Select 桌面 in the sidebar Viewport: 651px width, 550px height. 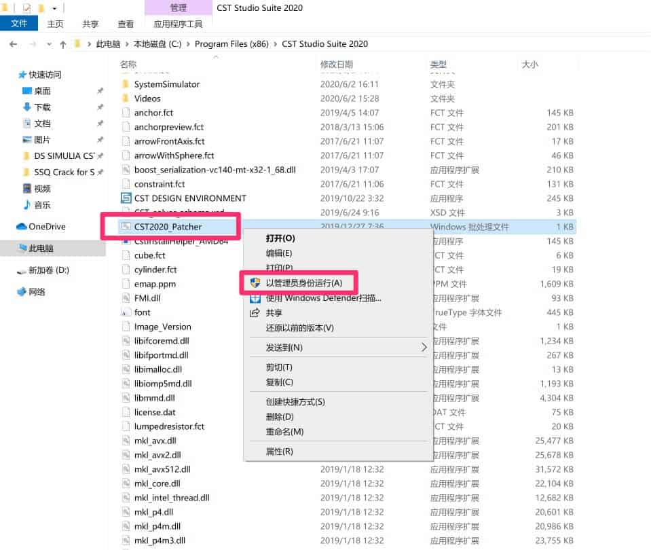[x=42, y=91]
